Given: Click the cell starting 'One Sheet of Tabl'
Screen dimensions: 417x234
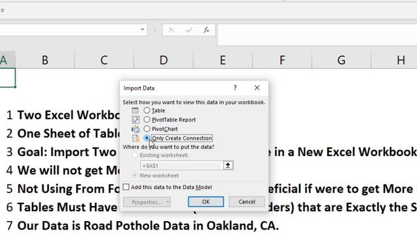Looking at the screenshot, I should [68, 133].
